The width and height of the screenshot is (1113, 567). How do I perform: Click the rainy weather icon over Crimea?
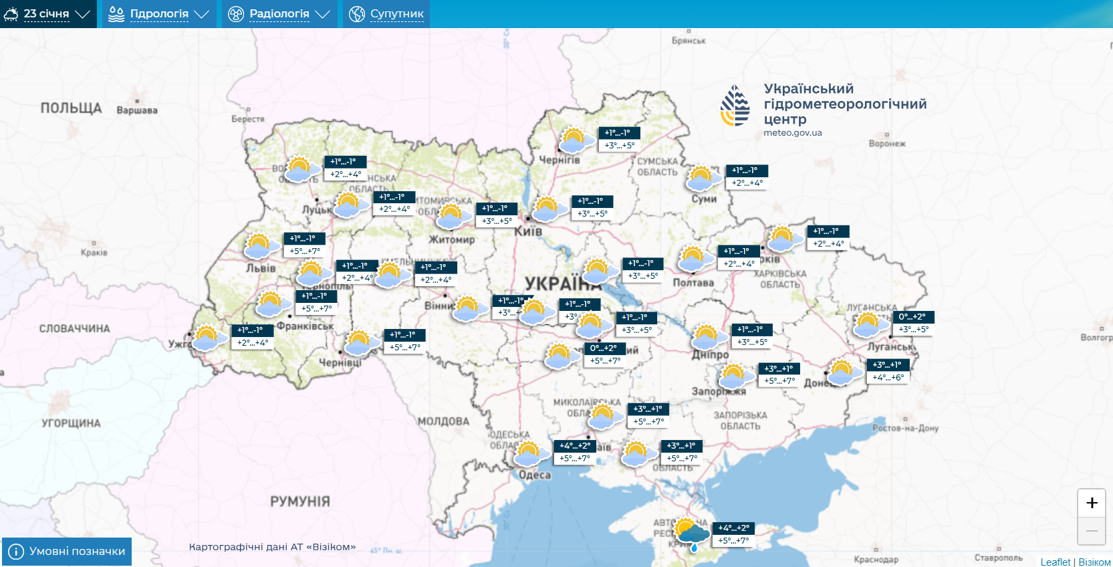691,533
